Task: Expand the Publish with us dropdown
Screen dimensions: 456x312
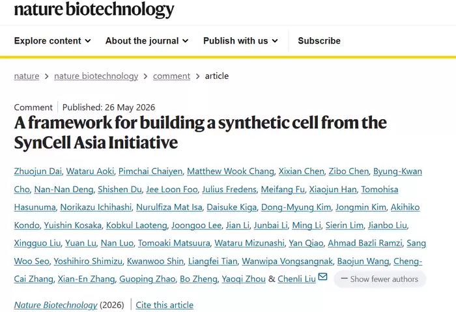Action: (x=240, y=40)
